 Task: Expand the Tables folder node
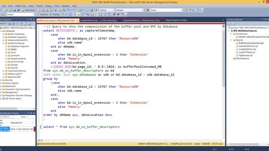[6, 49]
